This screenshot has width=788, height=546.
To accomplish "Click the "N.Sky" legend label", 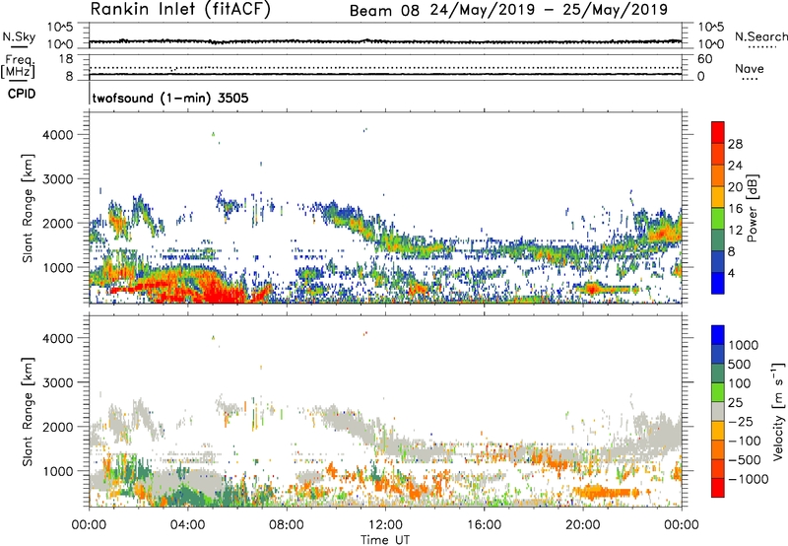I will (x=19, y=36).
